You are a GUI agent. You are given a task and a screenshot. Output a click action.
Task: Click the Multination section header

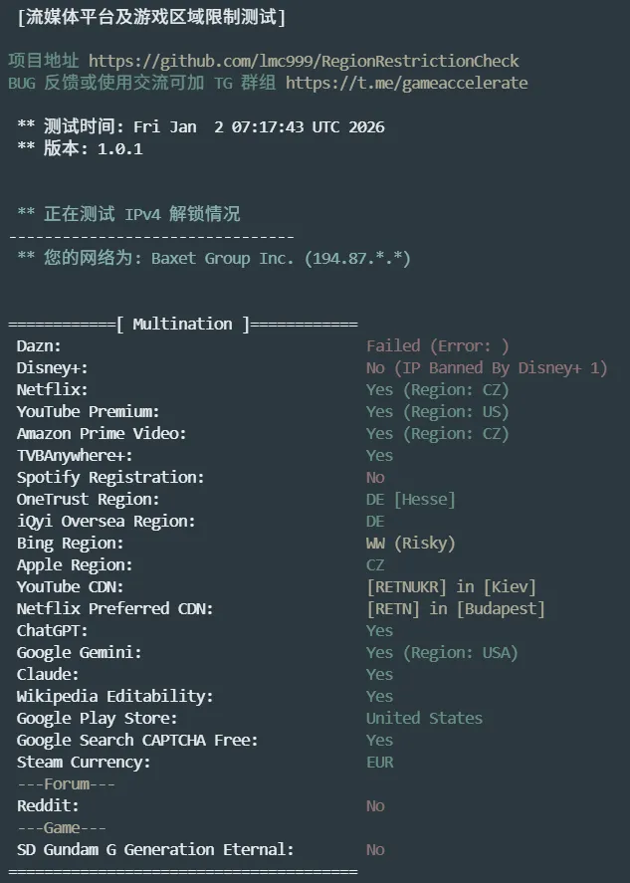pyautogui.click(x=183, y=325)
